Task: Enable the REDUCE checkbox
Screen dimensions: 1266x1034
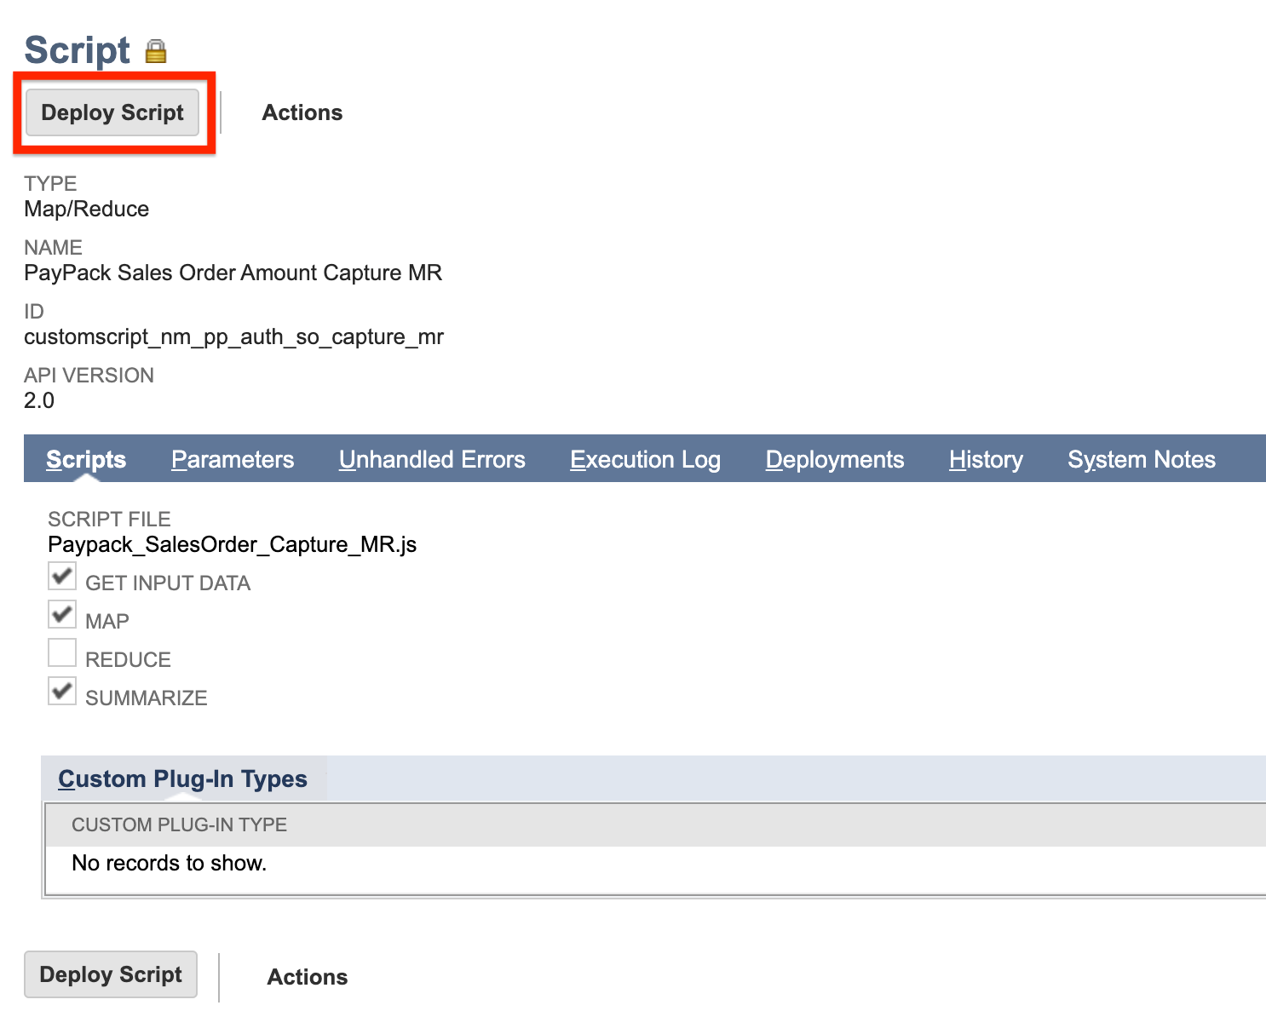Action: click(60, 652)
